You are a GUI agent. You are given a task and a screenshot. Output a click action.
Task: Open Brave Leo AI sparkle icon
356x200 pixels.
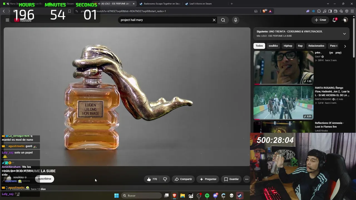[x=341, y=11]
